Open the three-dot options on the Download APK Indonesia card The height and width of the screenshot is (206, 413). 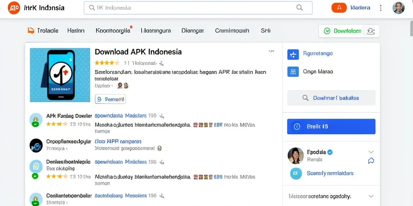pyautogui.click(x=271, y=51)
